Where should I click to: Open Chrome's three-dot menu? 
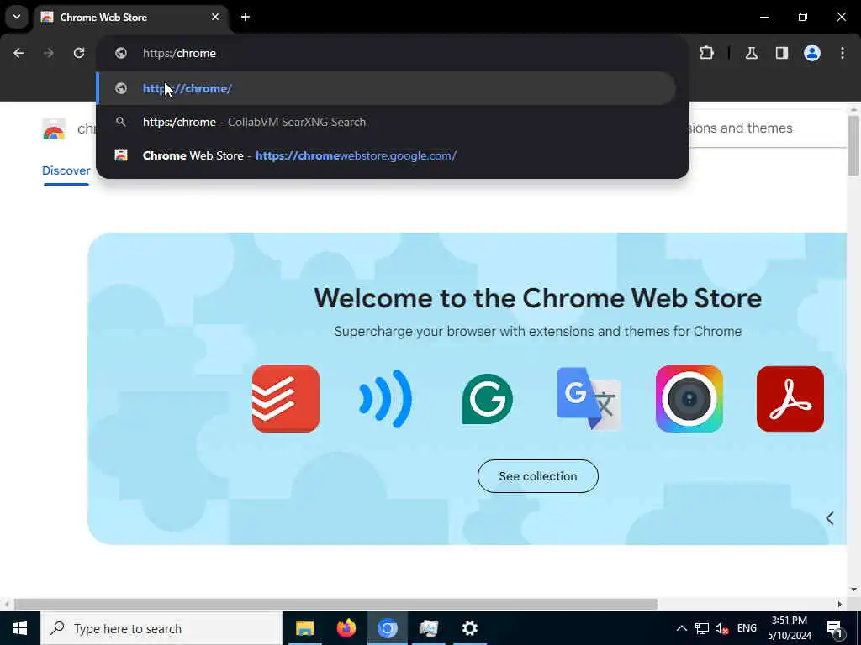coord(843,53)
